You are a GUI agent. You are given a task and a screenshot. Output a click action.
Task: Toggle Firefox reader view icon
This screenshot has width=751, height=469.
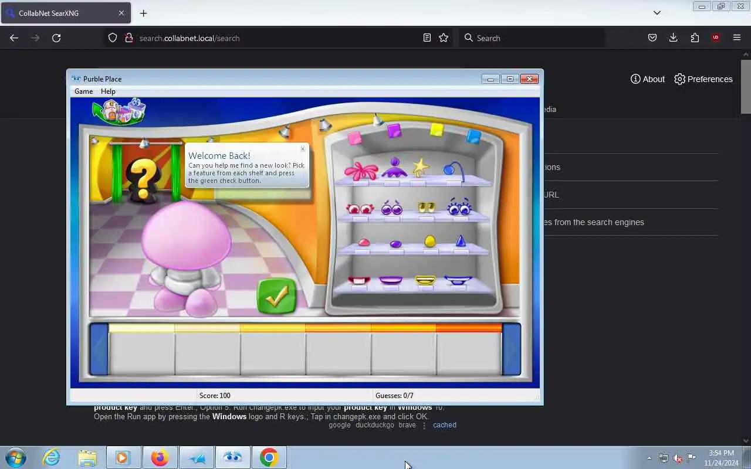point(427,38)
